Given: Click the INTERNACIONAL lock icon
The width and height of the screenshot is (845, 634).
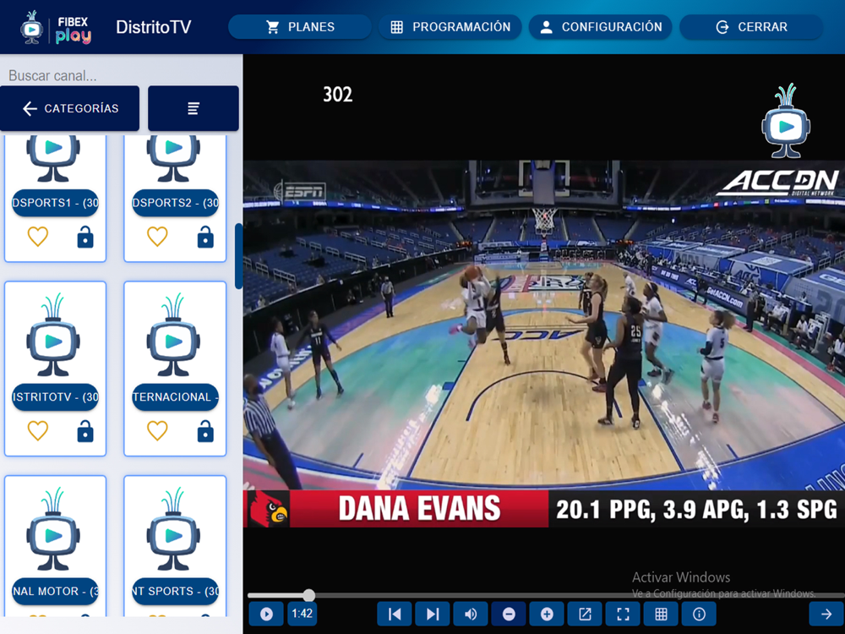Looking at the screenshot, I should coord(205,431).
